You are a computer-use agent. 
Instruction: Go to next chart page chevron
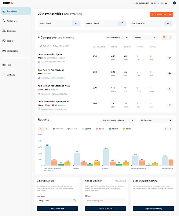[171, 129]
